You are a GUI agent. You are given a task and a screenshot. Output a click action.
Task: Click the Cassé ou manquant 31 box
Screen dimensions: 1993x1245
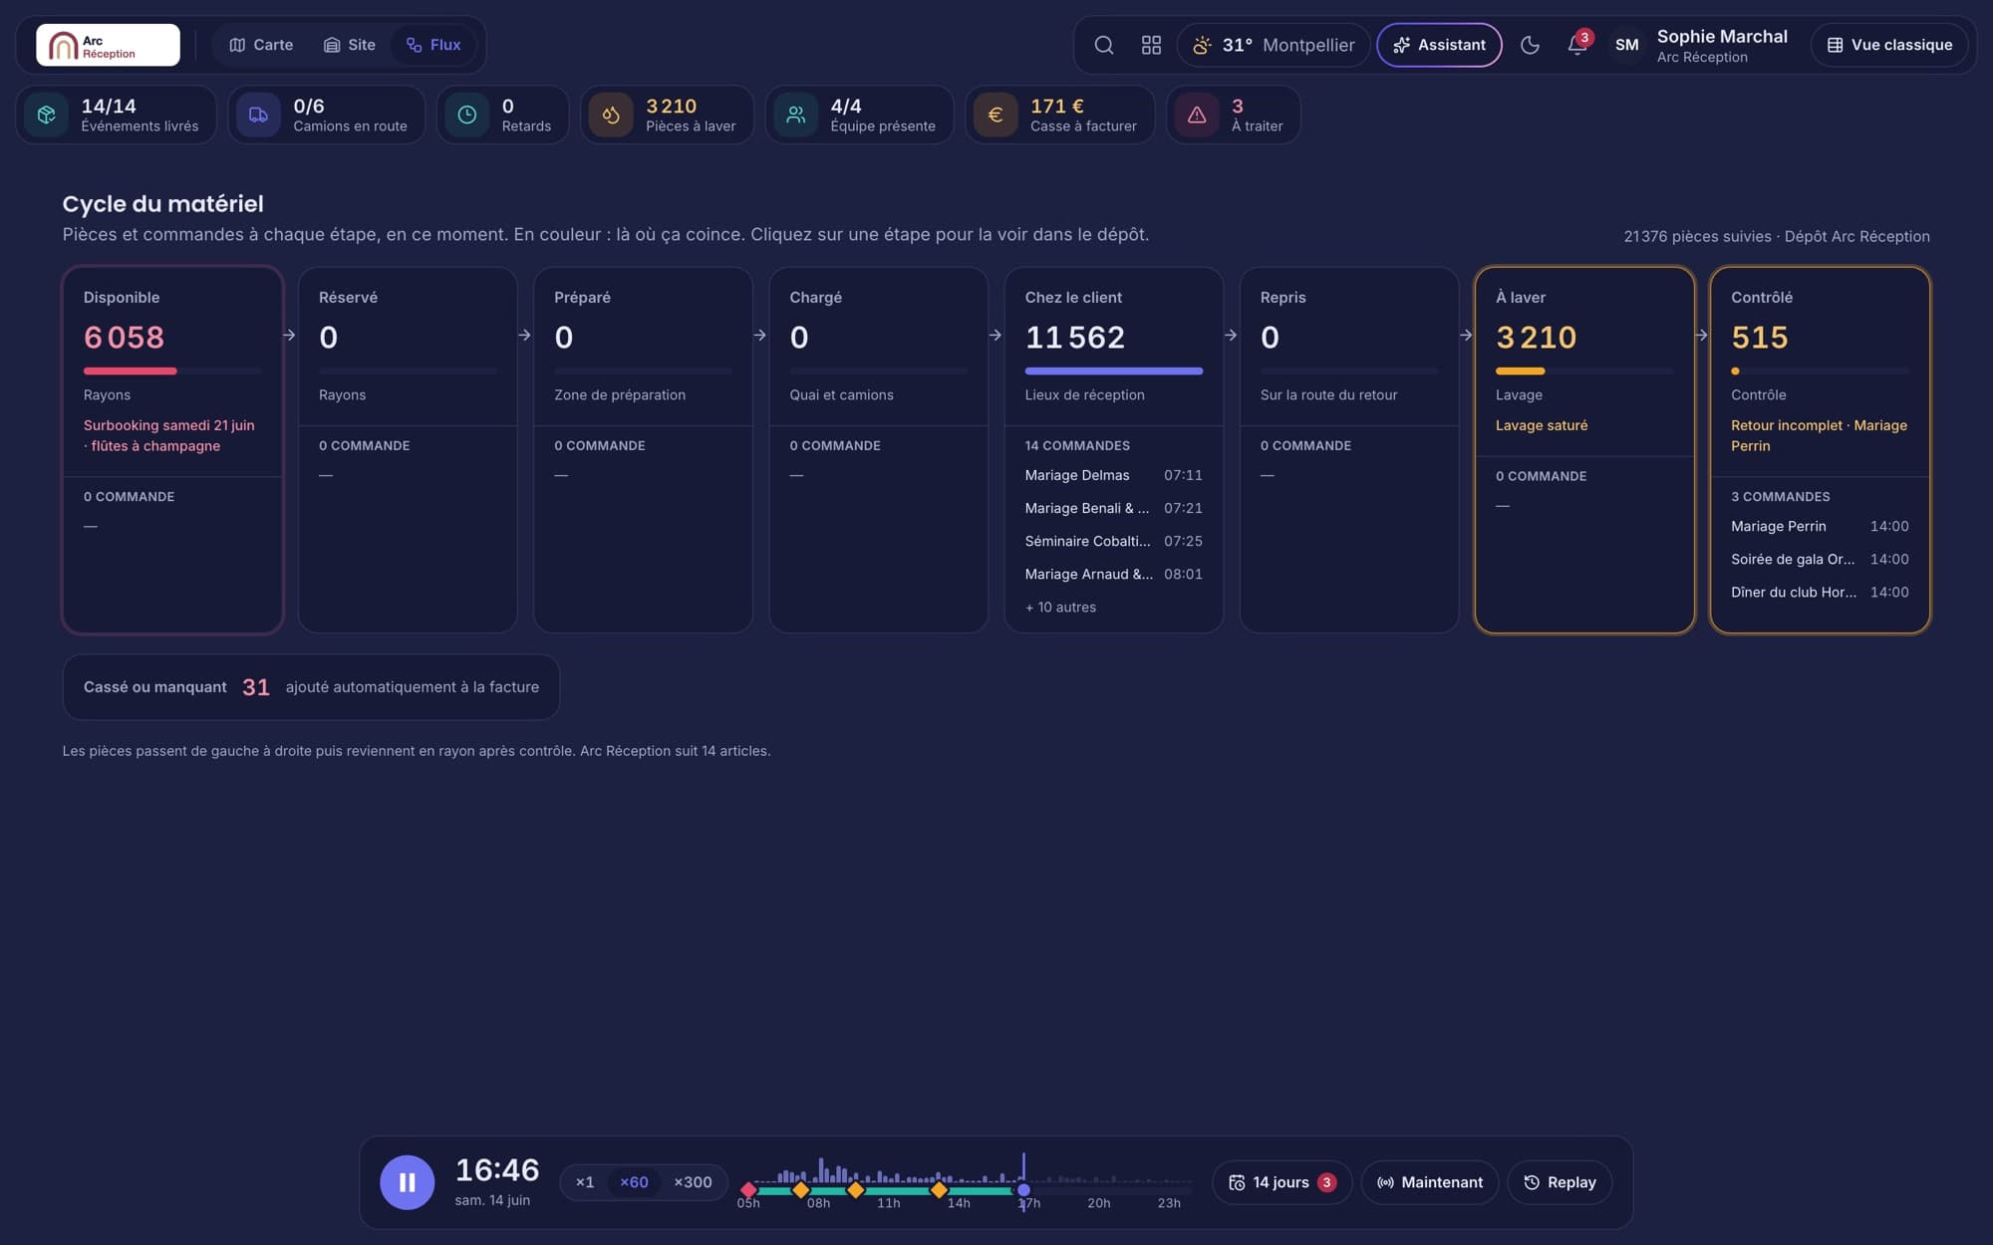(x=311, y=687)
